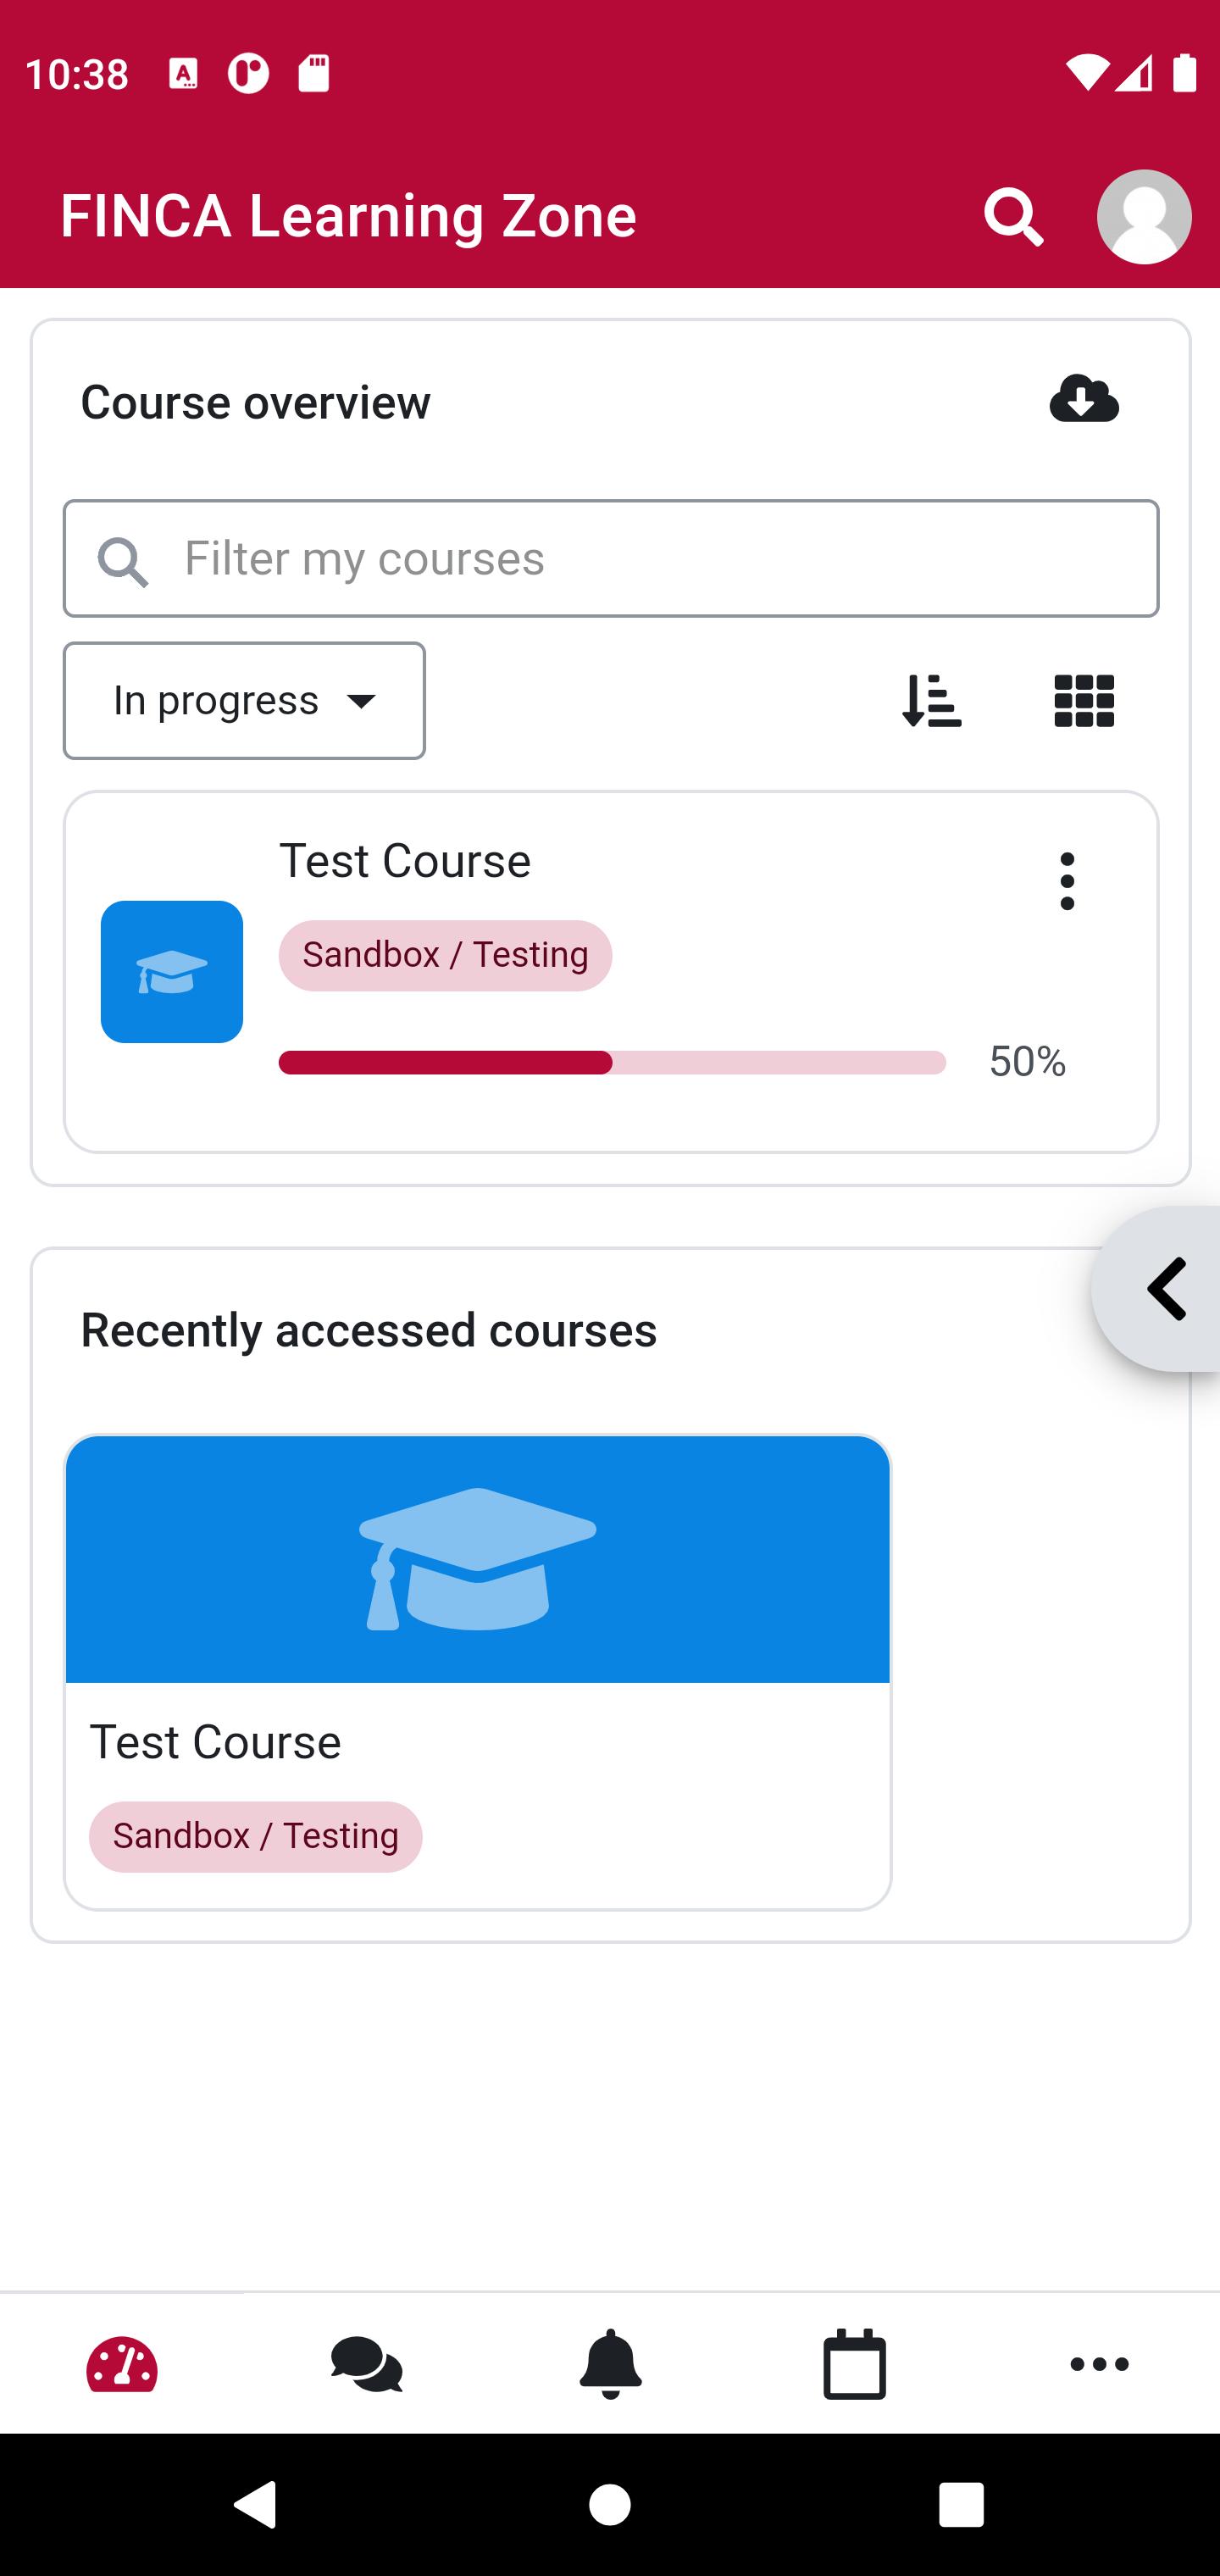Download courses via the cloud icon

[x=1084, y=399]
